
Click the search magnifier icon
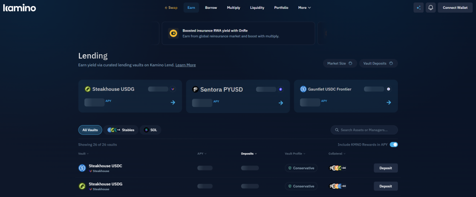point(337,130)
